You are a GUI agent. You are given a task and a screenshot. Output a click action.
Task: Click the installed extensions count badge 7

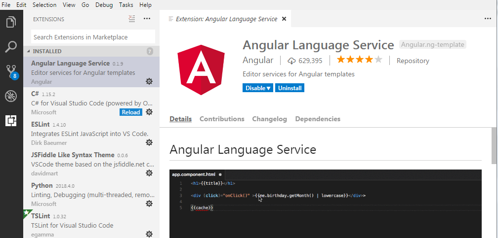coord(150,51)
